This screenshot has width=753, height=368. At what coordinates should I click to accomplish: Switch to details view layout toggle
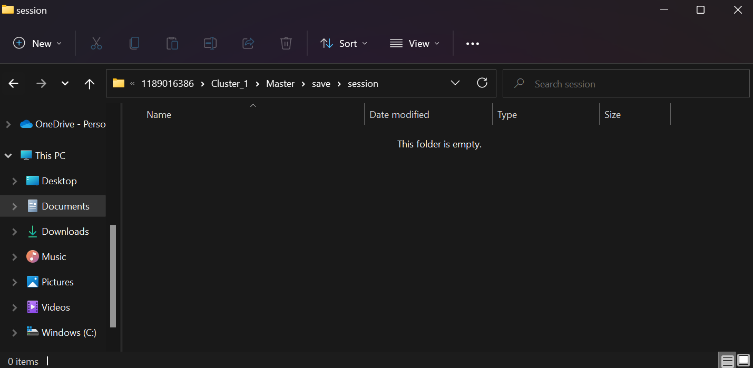(x=728, y=361)
